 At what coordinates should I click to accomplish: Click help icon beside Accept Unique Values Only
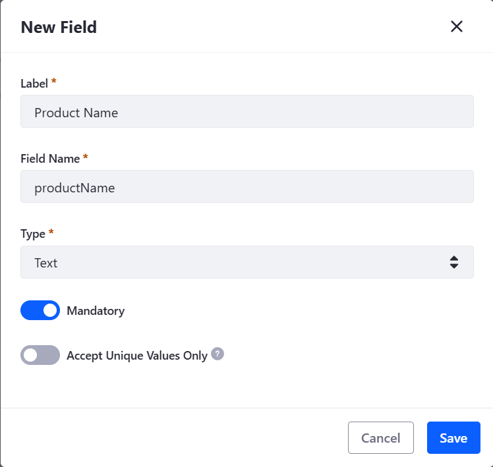tap(217, 354)
